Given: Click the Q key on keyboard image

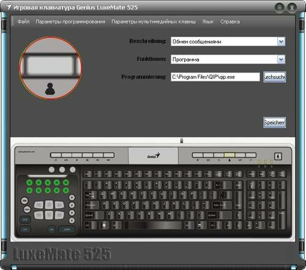Looking at the screenshot, I should coord(103,195).
